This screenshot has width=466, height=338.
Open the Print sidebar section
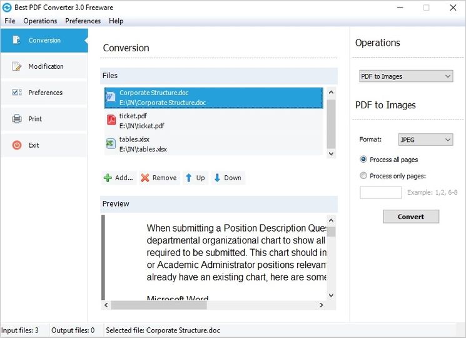point(44,119)
